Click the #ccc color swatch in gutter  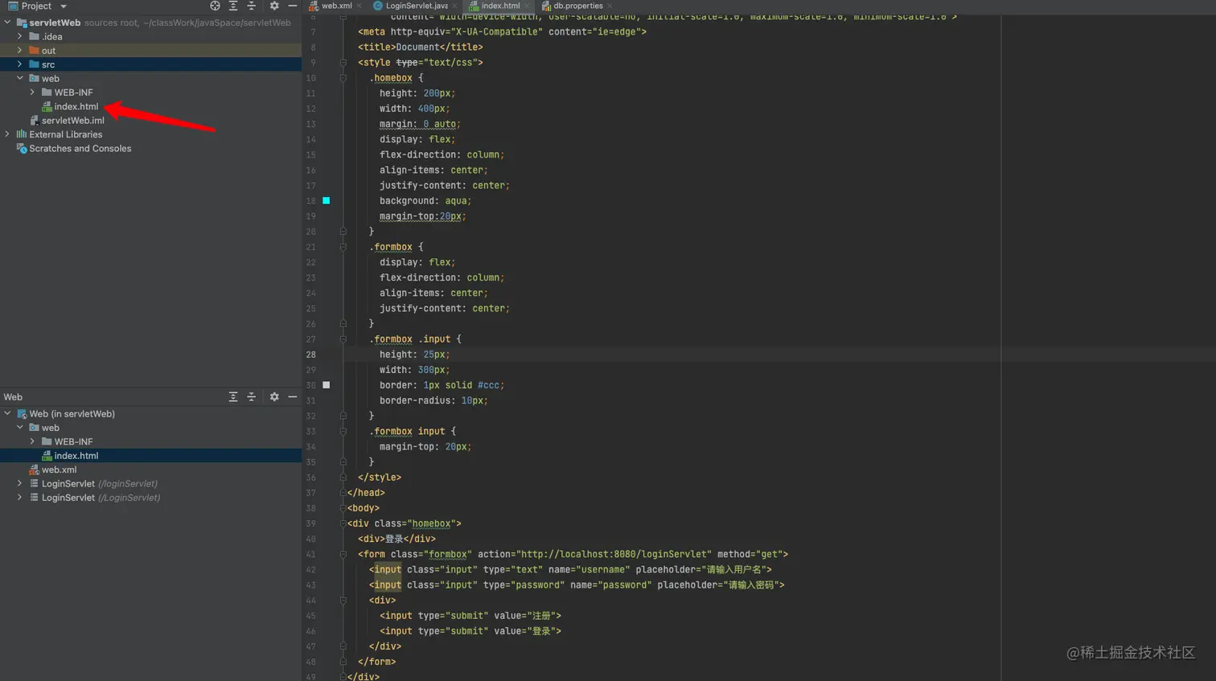click(327, 385)
